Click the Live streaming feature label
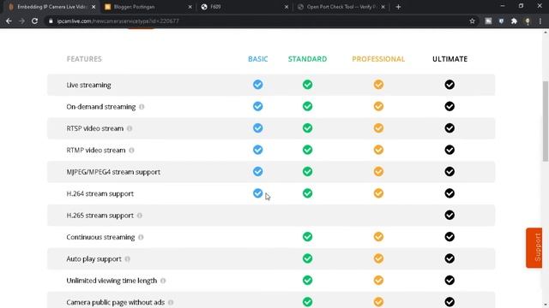This screenshot has height=308, width=549. pyautogui.click(x=88, y=86)
